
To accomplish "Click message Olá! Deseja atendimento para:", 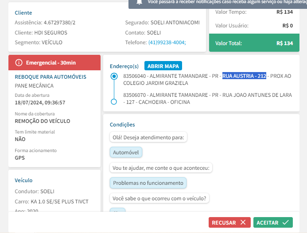I will 148,137.
